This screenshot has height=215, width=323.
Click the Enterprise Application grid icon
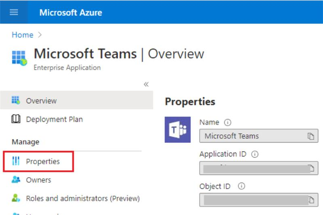point(19,58)
